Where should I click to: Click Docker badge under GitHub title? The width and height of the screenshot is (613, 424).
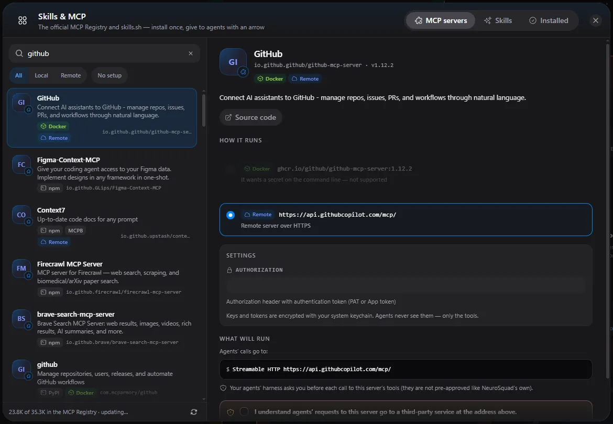(x=270, y=79)
